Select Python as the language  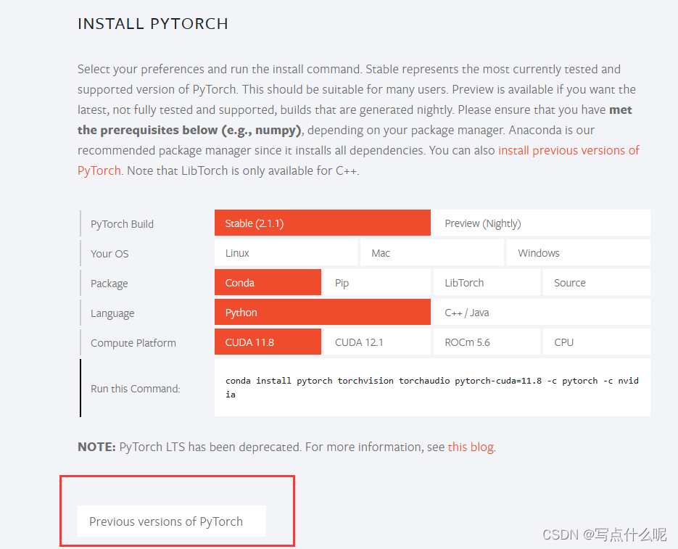click(322, 312)
